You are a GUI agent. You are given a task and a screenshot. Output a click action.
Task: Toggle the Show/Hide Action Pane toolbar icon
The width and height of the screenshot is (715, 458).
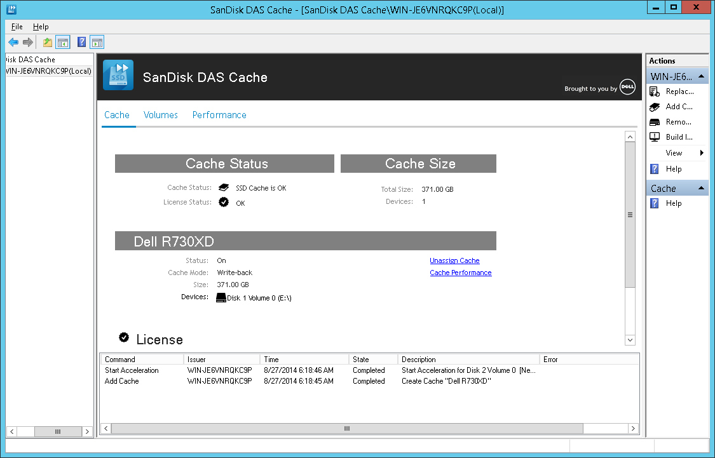[x=97, y=43]
